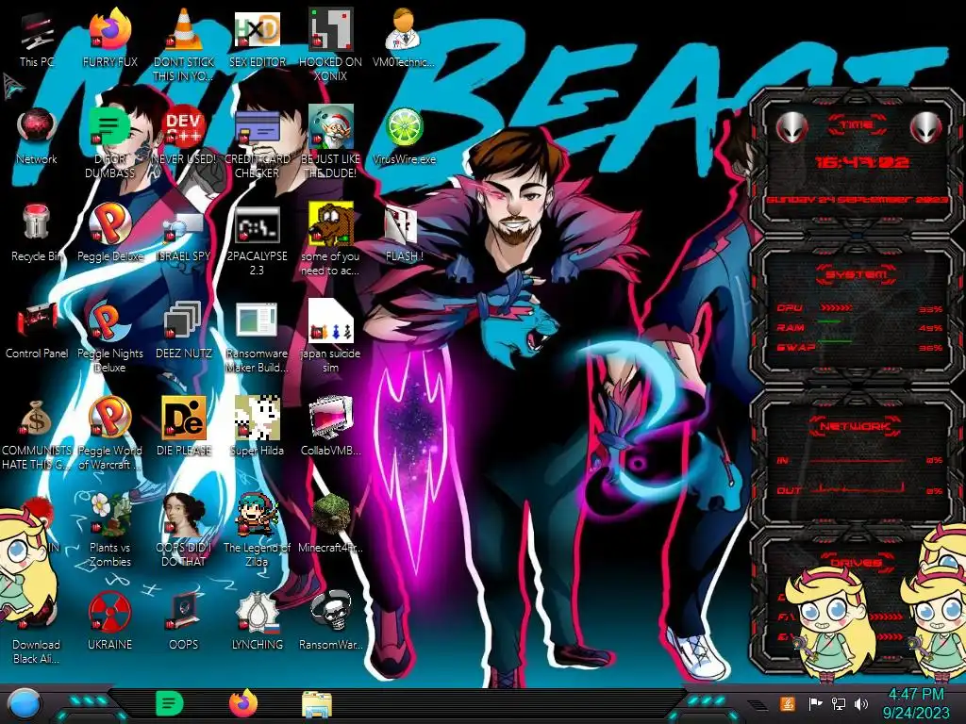Open the 2PACALYPSE 2.3 console icon
The image size is (966, 724).
pos(257,224)
